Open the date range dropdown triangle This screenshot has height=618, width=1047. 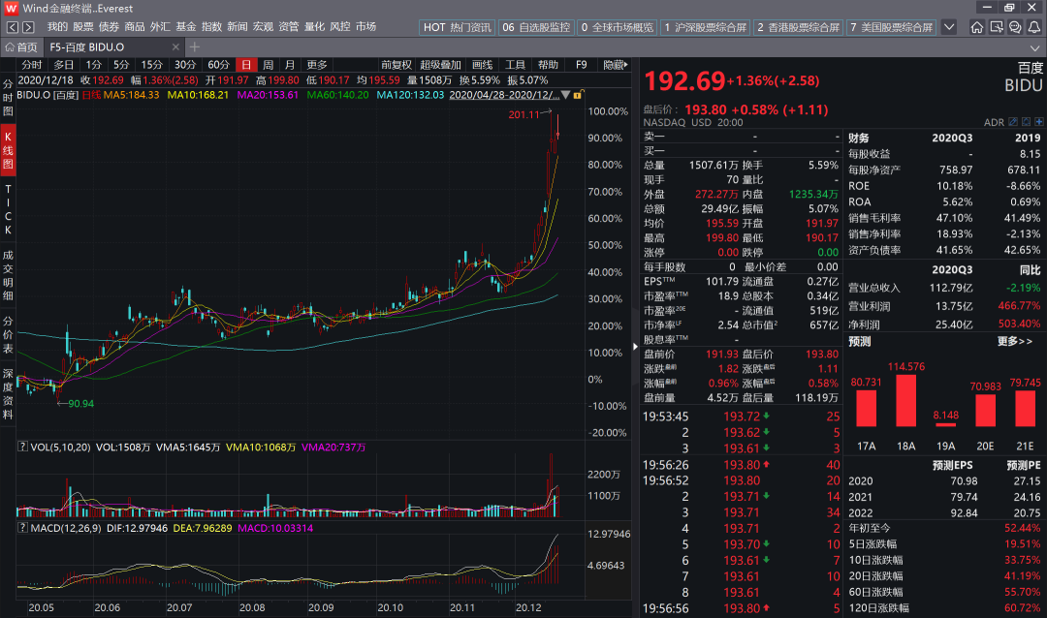coord(565,95)
